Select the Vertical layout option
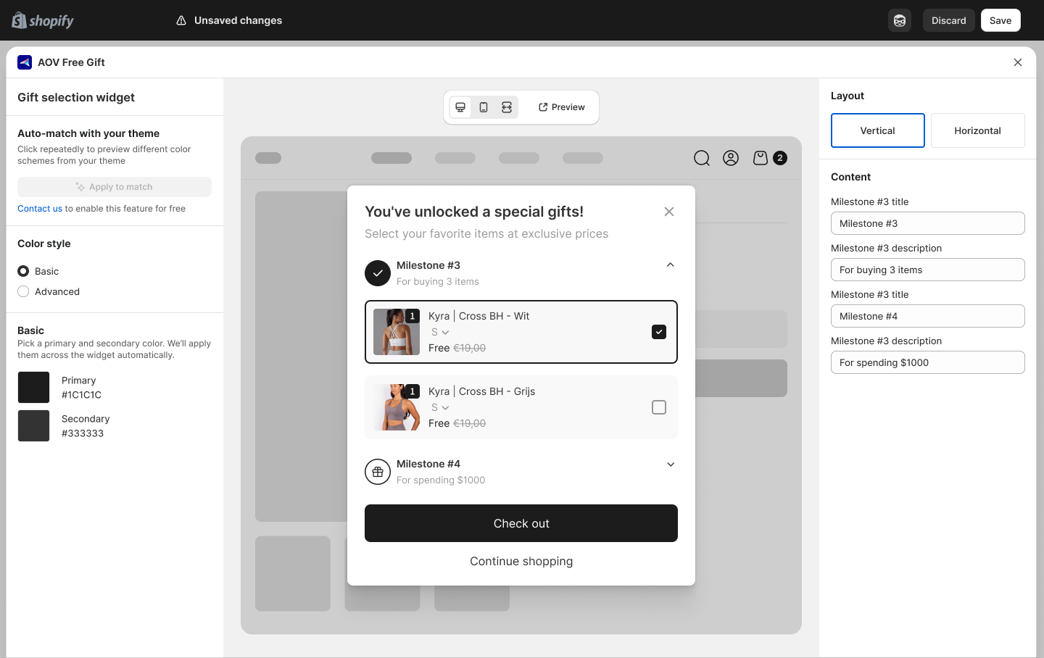The width and height of the screenshot is (1044, 658). [x=877, y=130]
